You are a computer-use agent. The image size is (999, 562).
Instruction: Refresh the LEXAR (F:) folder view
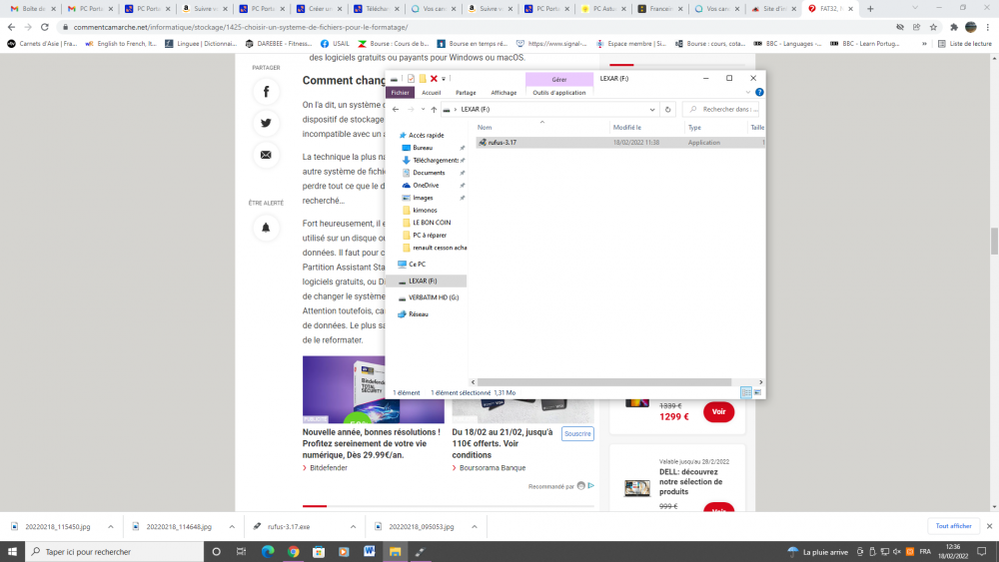[667, 110]
